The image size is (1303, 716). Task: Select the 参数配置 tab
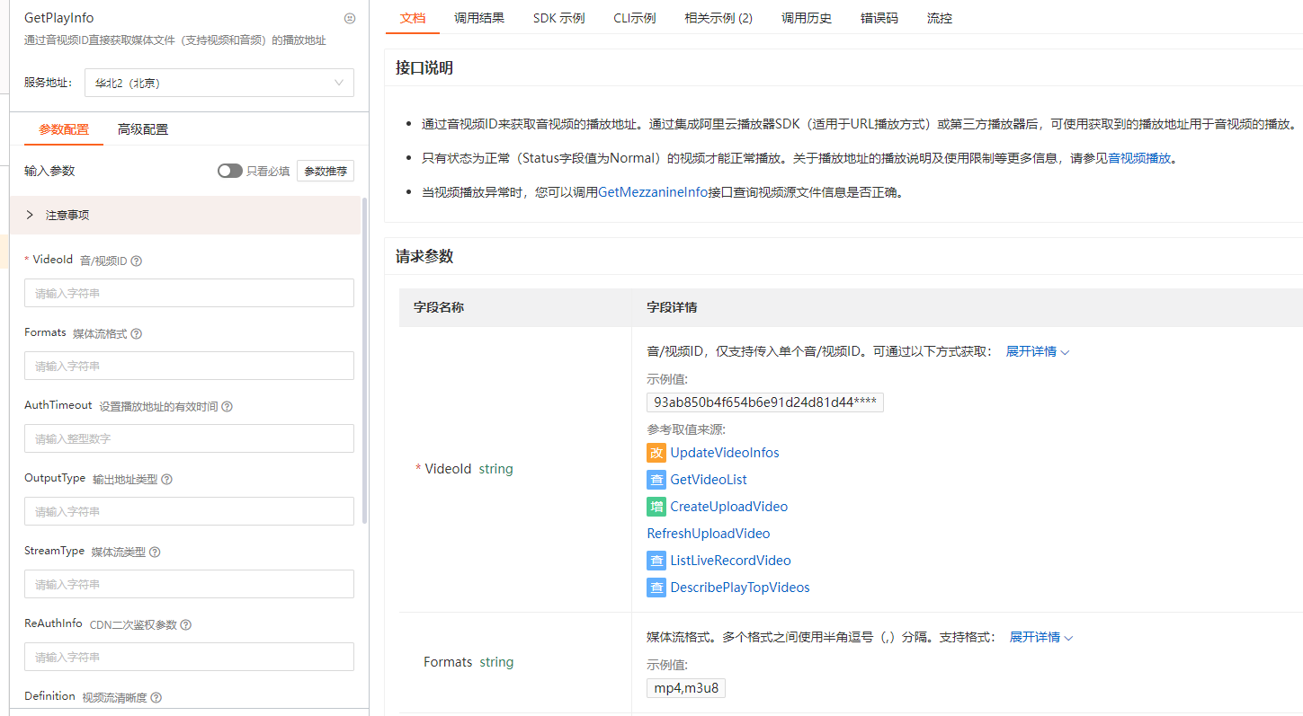click(x=64, y=129)
